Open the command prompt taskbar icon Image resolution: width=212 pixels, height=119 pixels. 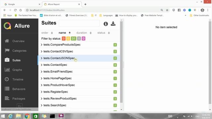(x=52, y=116)
